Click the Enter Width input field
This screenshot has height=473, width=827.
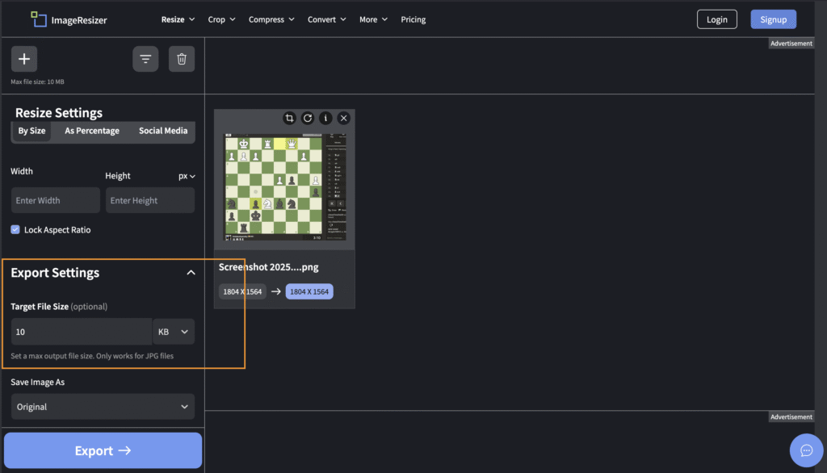click(56, 200)
